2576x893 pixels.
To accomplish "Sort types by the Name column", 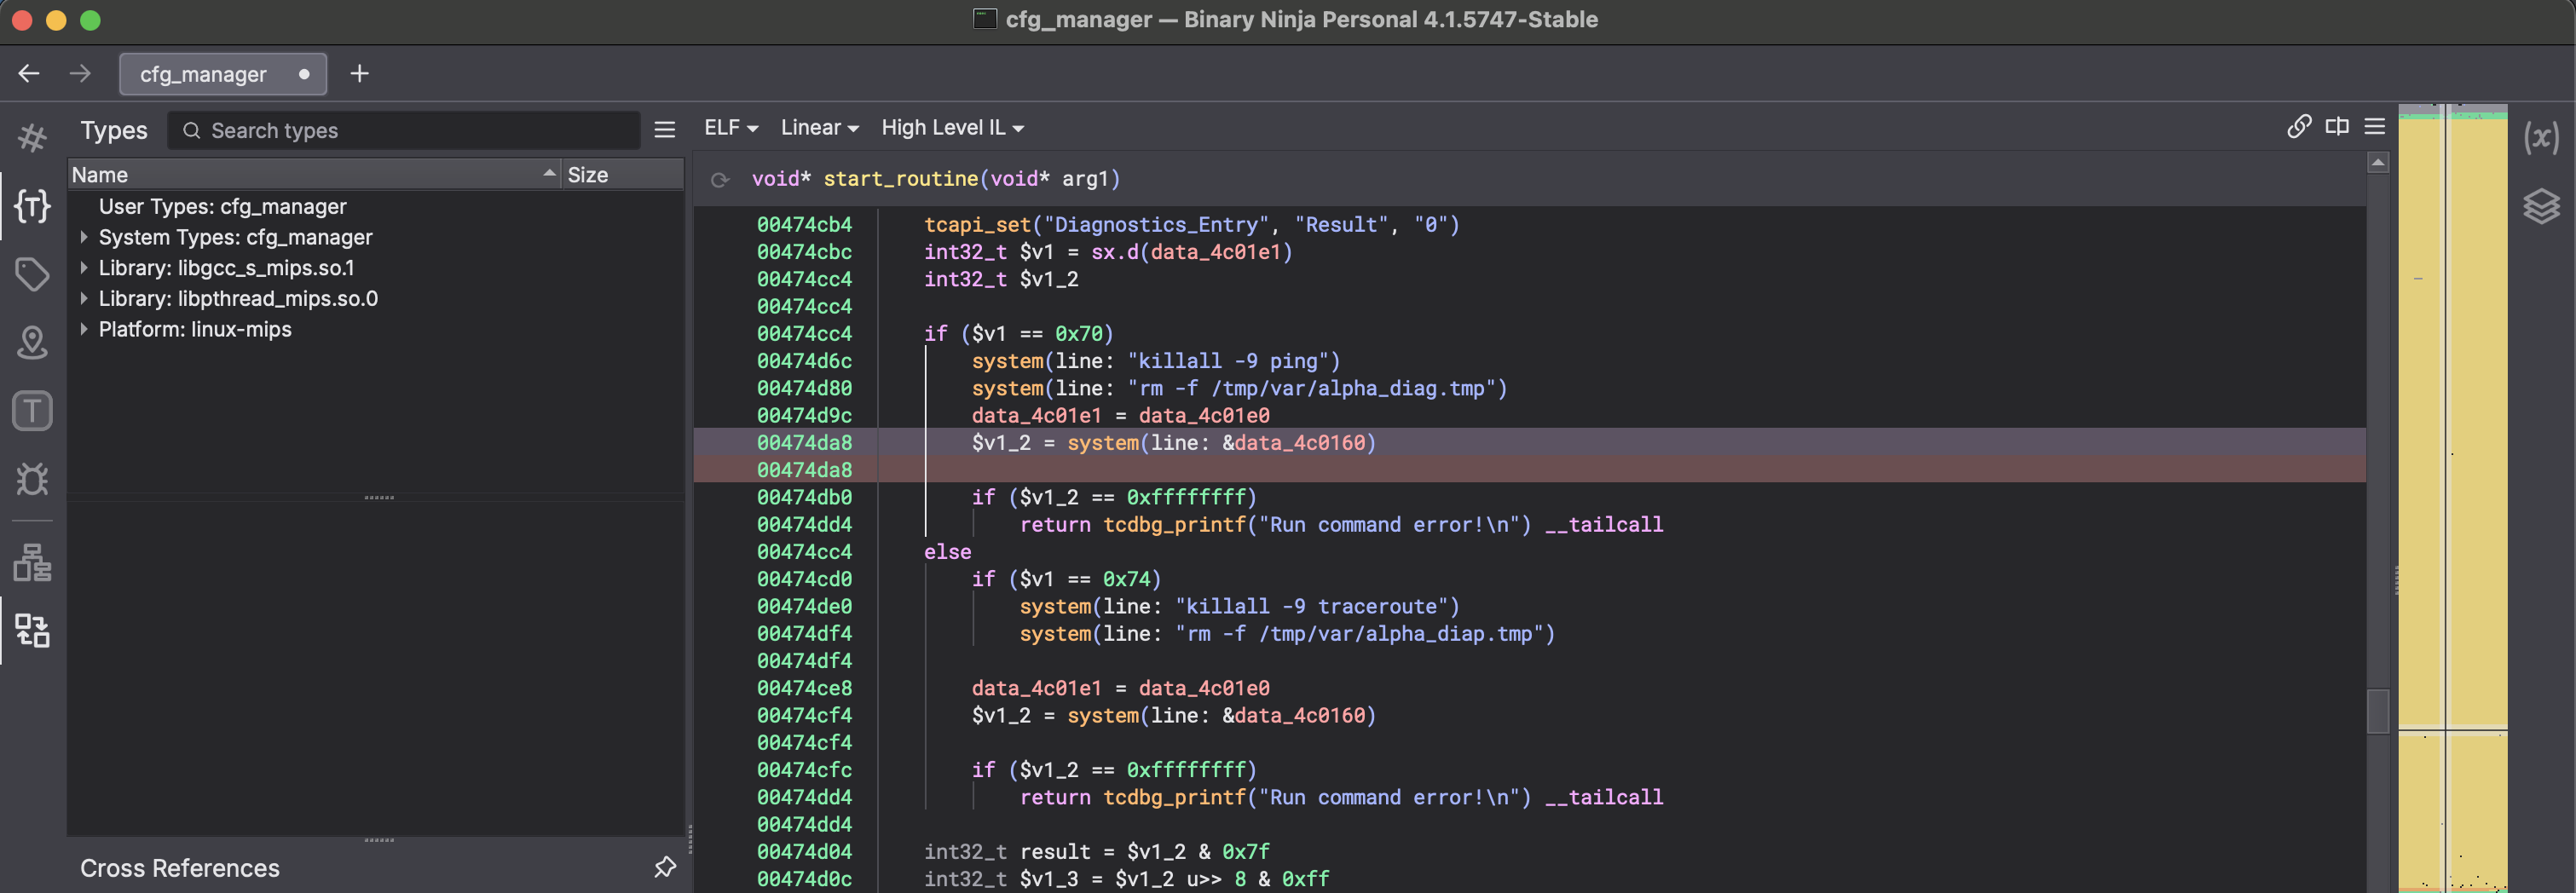I will 313,175.
